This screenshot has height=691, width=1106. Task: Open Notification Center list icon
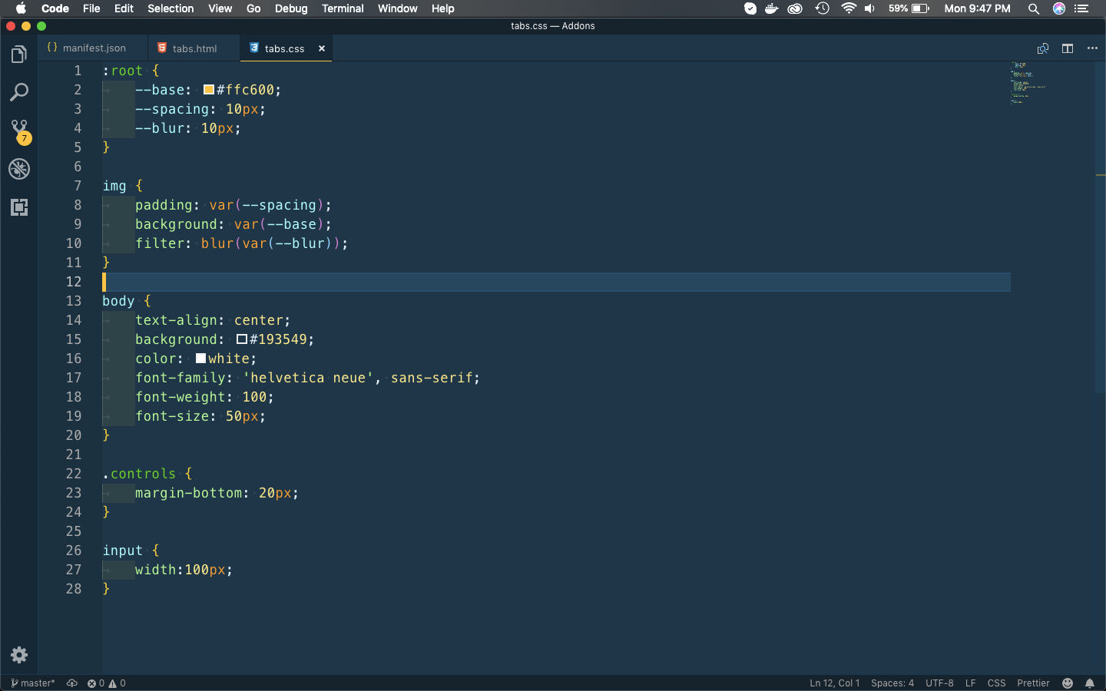[x=1082, y=8]
